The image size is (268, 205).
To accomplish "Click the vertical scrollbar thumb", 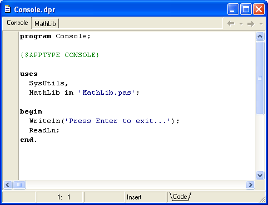I will click(260, 78).
